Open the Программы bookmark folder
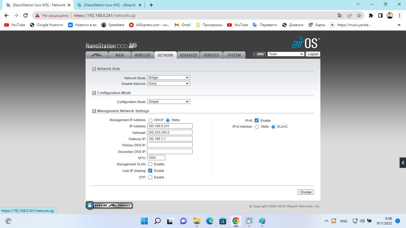406x228 pixels. click(x=209, y=25)
